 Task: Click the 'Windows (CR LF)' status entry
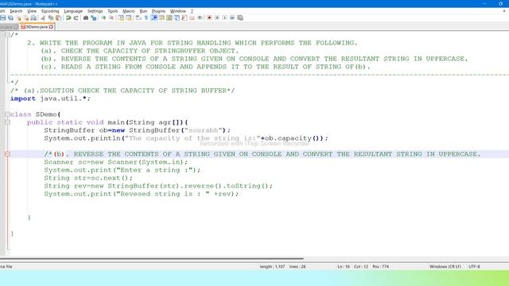[x=445, y=267]
